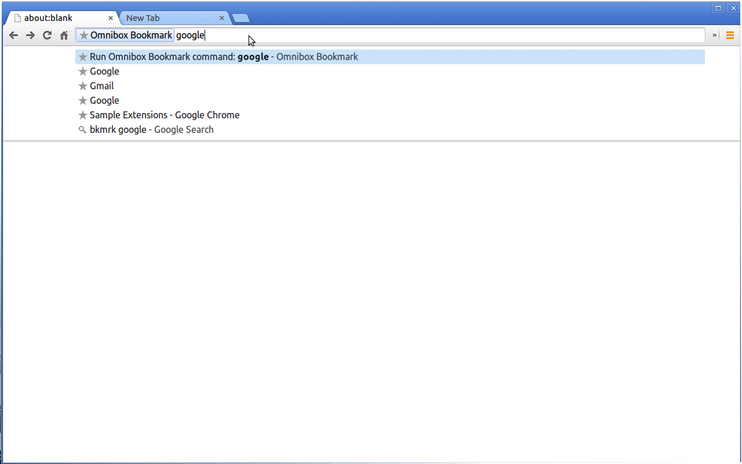Screen dimensions: 742x464
Task: Go back with the Back arrow
Action: [x=13, y=35]
